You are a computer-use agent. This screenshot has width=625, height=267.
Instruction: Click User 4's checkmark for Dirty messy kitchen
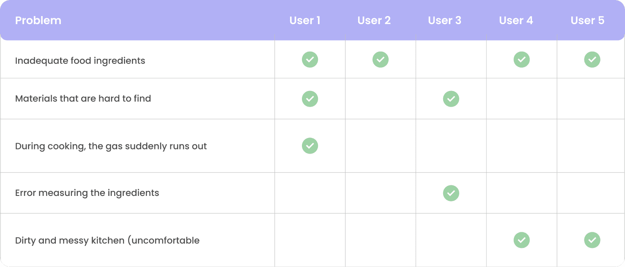(x=522, y=240)
